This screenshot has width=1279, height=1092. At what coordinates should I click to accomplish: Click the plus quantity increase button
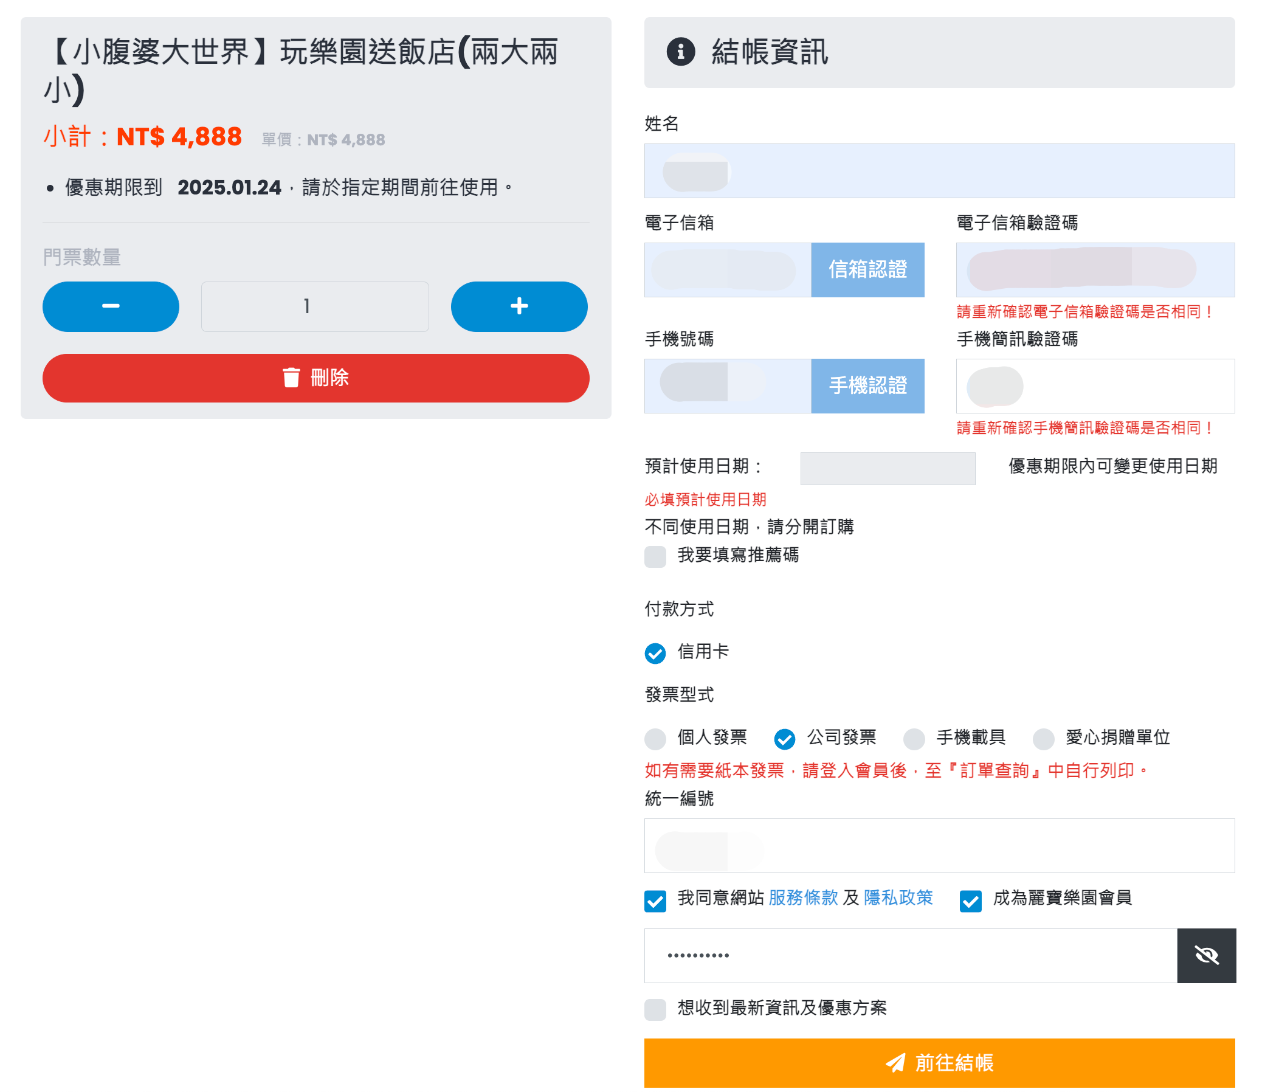[x=519, y=306]
